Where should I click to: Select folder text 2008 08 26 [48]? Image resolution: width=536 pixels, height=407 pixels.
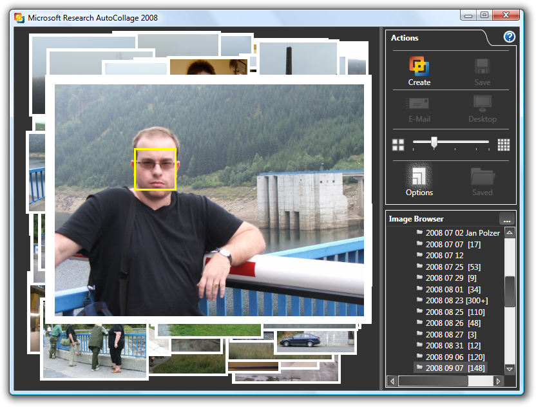453,323
